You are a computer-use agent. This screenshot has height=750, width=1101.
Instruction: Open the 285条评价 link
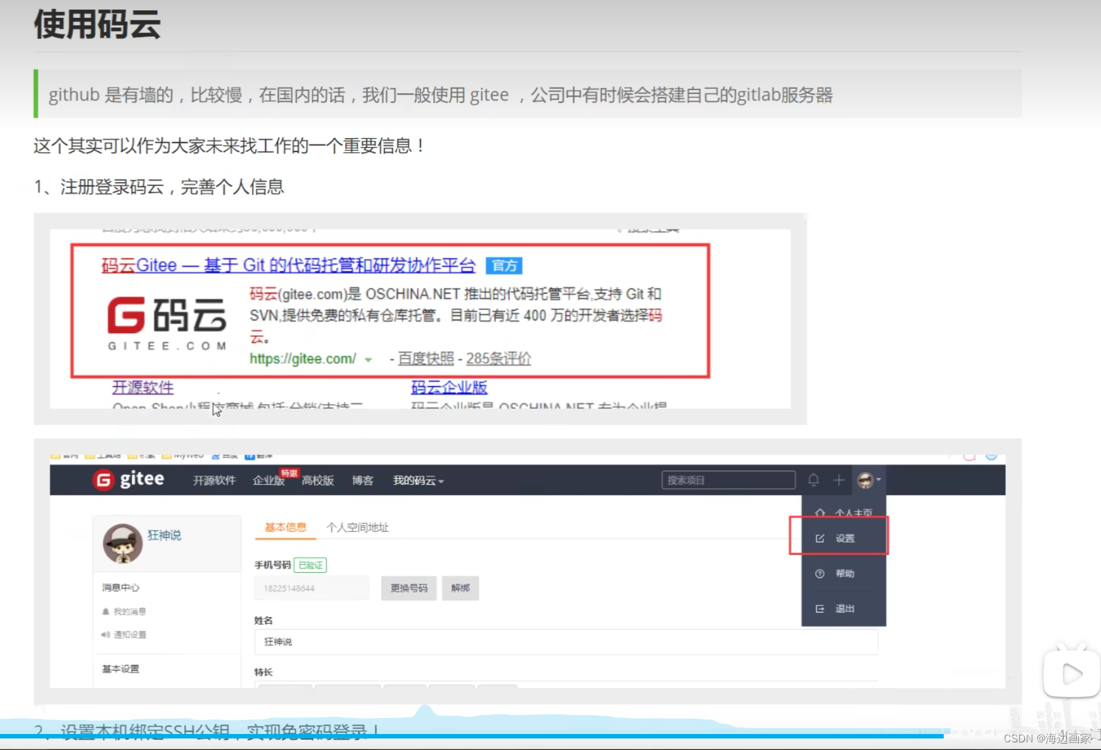[x=499, y=359]
